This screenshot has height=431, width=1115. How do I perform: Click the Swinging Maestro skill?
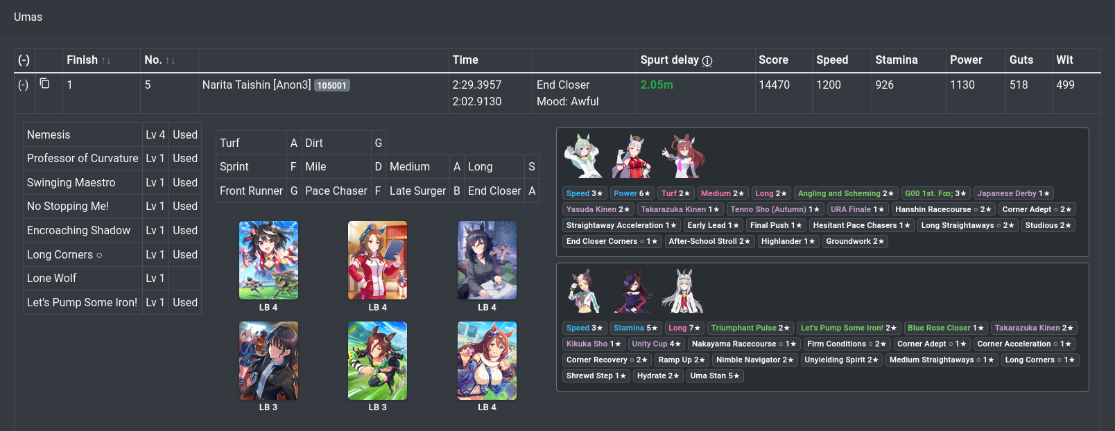[x=71, y=182]
